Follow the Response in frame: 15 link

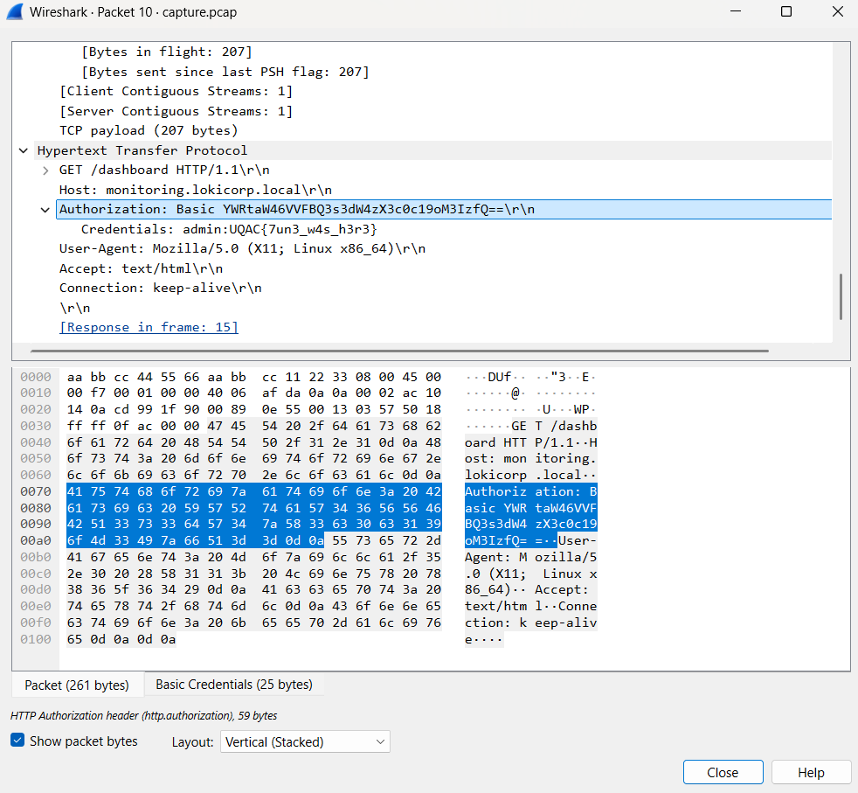pyautogui.click(x=149, y=327)
